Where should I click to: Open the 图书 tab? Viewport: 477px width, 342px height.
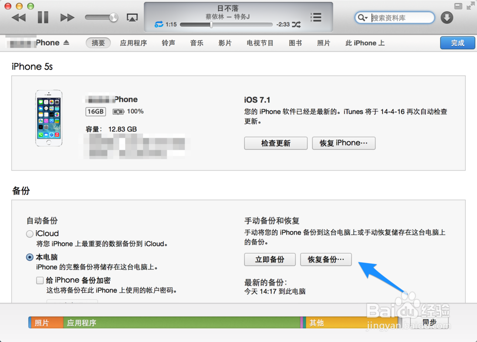[x=295, y=43]
